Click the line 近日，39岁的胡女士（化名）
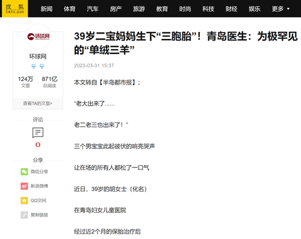The height and width of the screenshot is (239, 301). [111, 189]
